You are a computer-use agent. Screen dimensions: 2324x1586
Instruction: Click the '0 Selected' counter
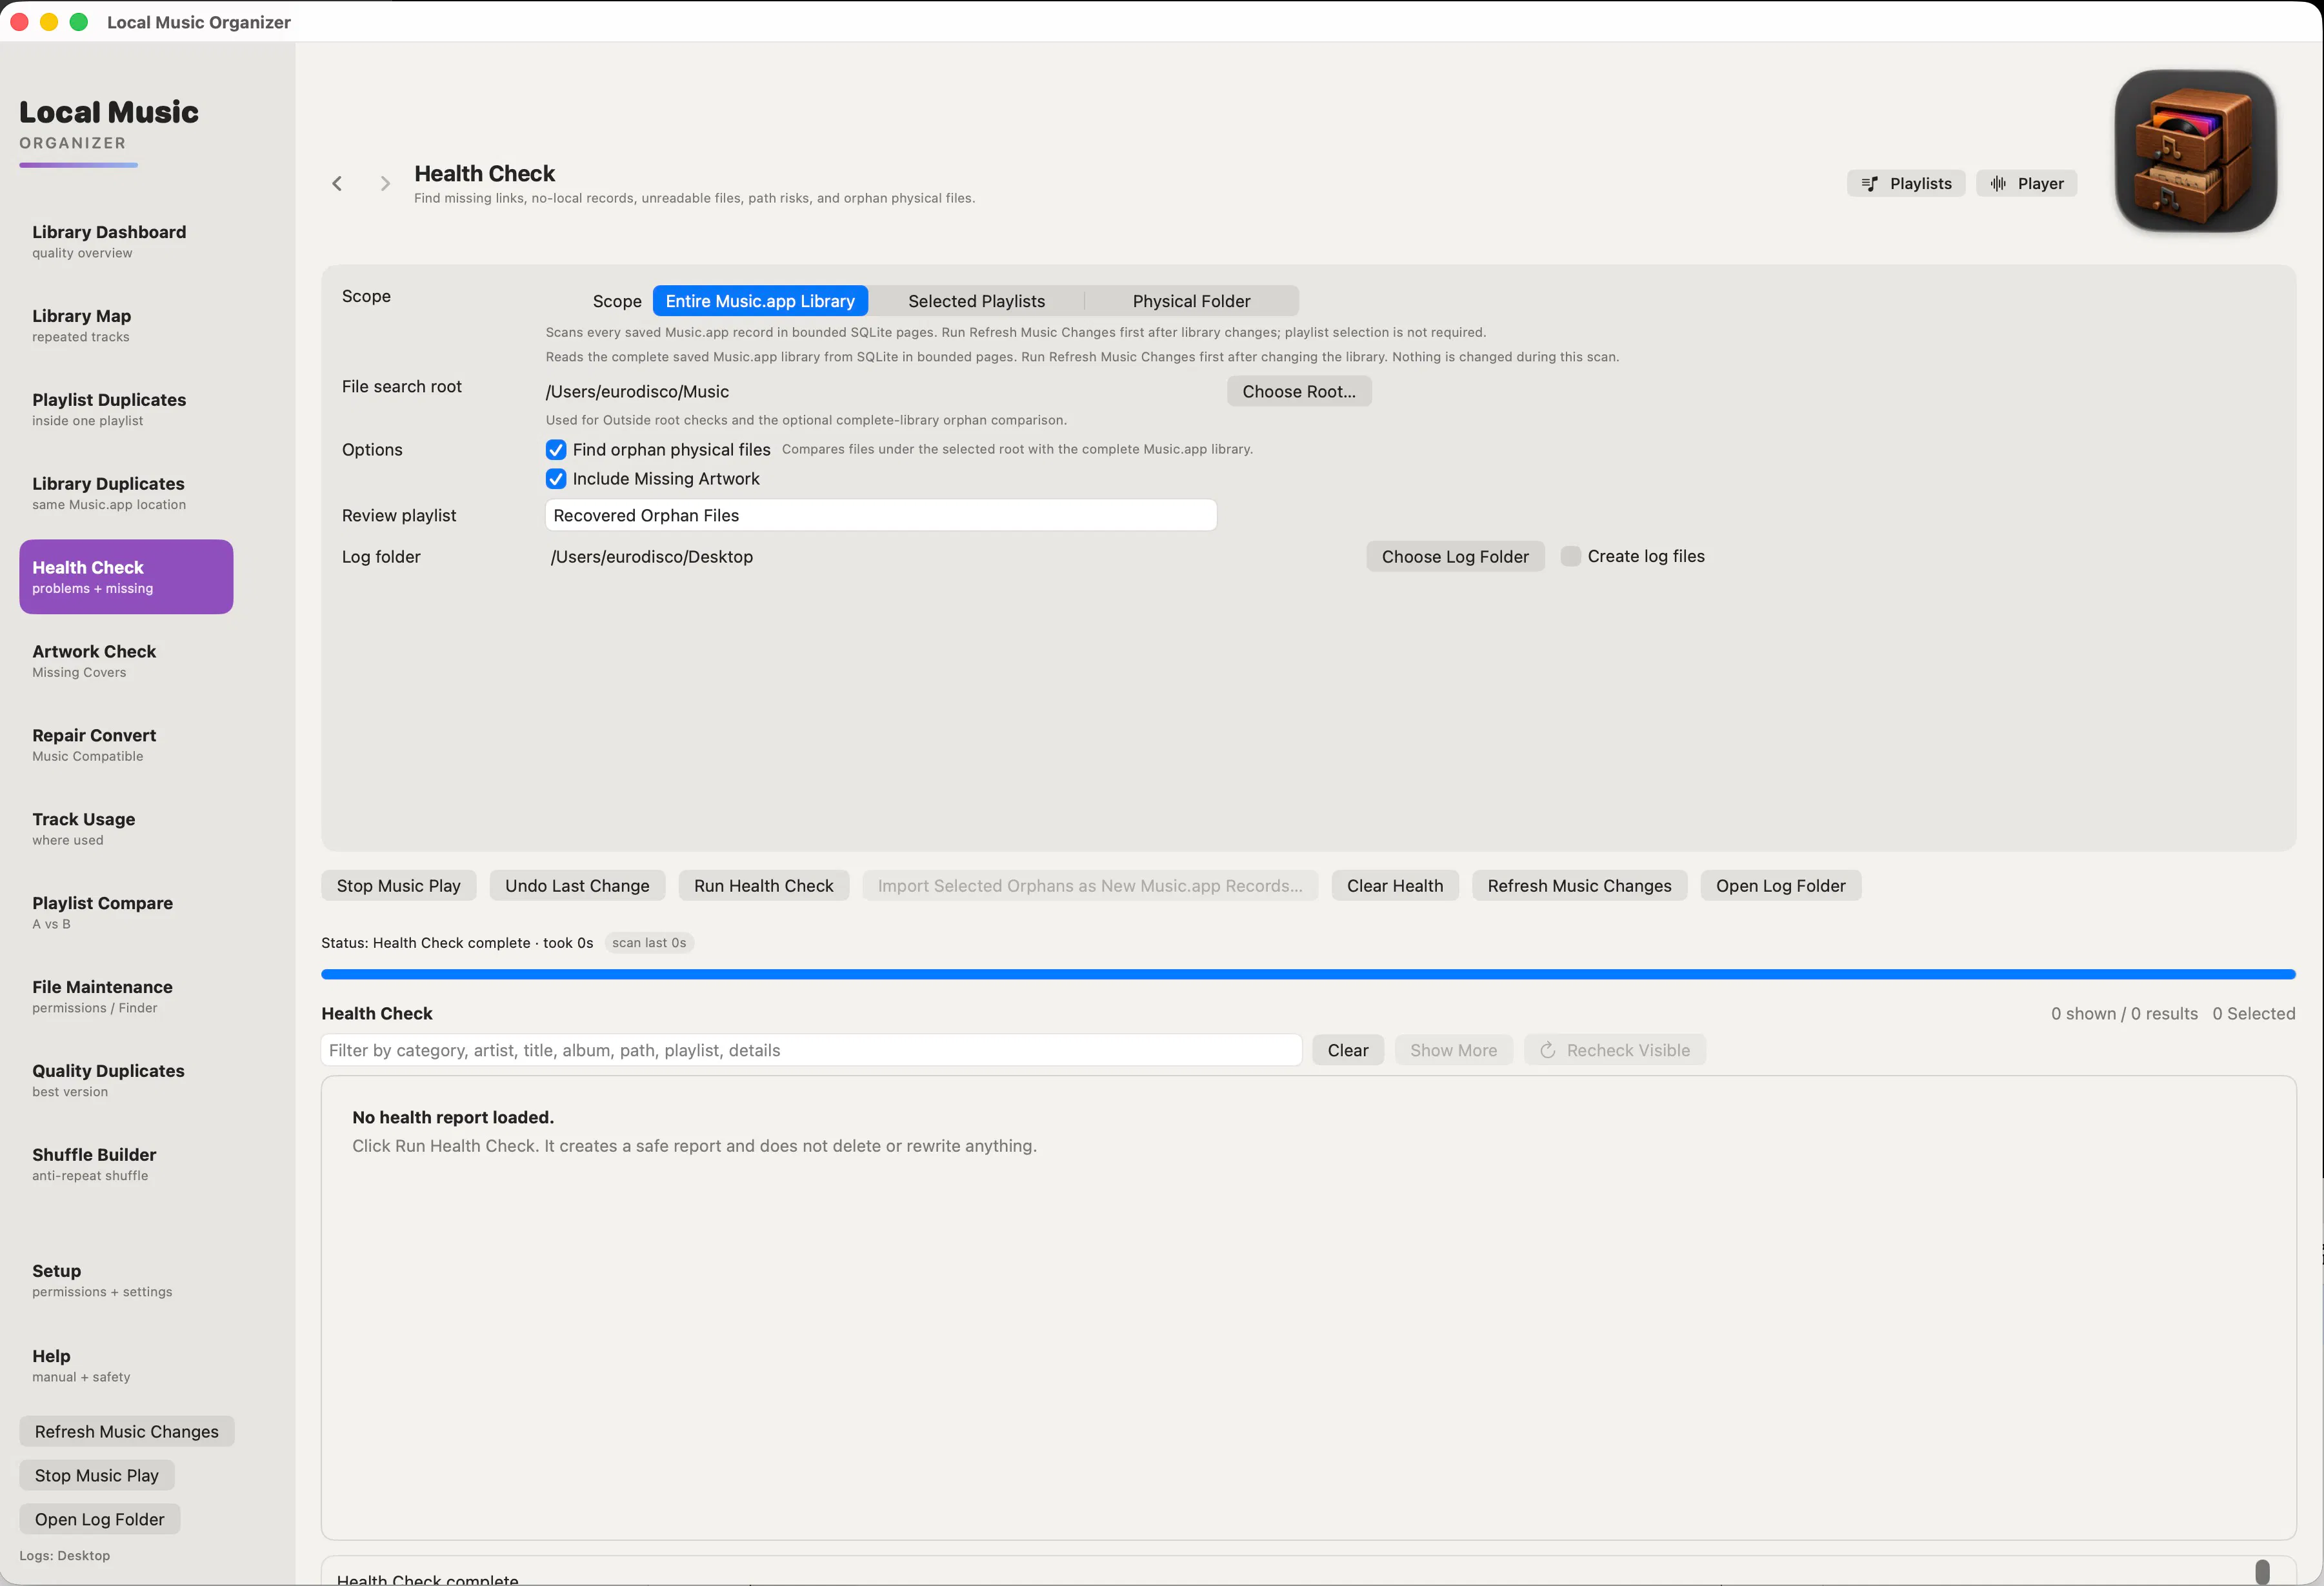pos(2254,1014)
